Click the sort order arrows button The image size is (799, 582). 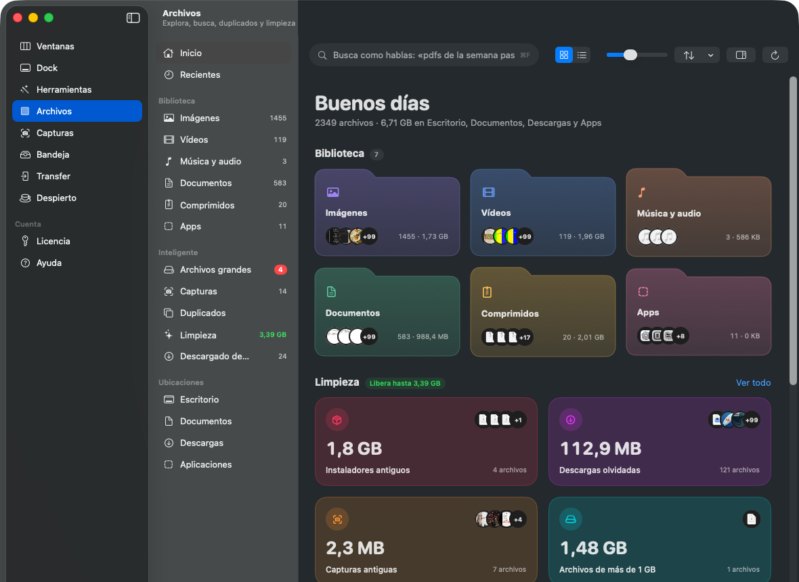pyautogui.click(x=689, y=55)
